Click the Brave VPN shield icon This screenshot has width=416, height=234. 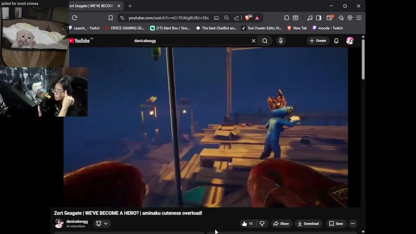tap(350, 18)
